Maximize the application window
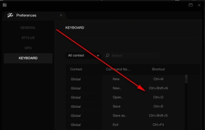 pyautogui.click(x=191, y=5)
